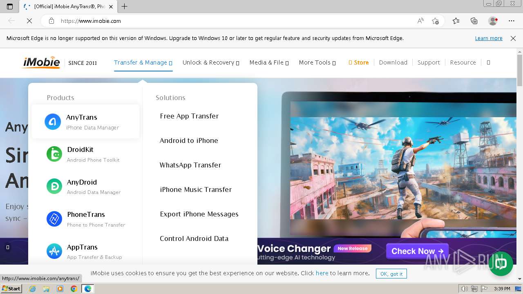Add this page to favorites
The width and height of the screenshot is (523, 294).
(x=436, y=21)
